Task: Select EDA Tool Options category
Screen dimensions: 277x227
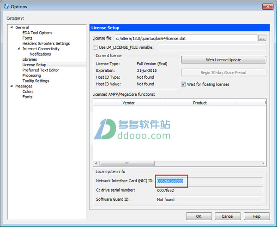Action: (37, 33)
